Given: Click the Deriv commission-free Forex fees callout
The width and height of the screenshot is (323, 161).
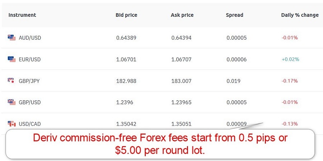Looking at the screenshot, I should pyautogui.click(x=160, y=144).
